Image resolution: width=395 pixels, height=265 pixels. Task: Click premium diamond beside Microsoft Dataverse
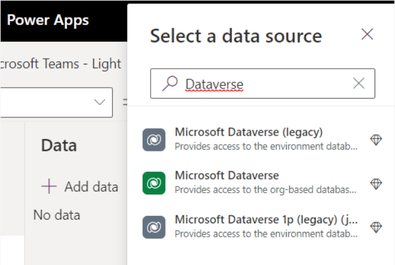tap(376, 184)
